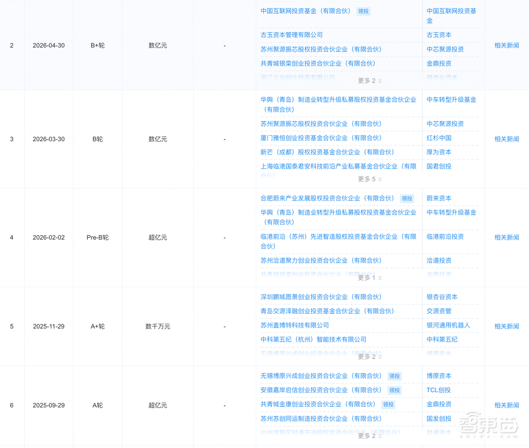
Task: Open 相关新闻 for the 2025-11-29 round
Action: [507, 326]
